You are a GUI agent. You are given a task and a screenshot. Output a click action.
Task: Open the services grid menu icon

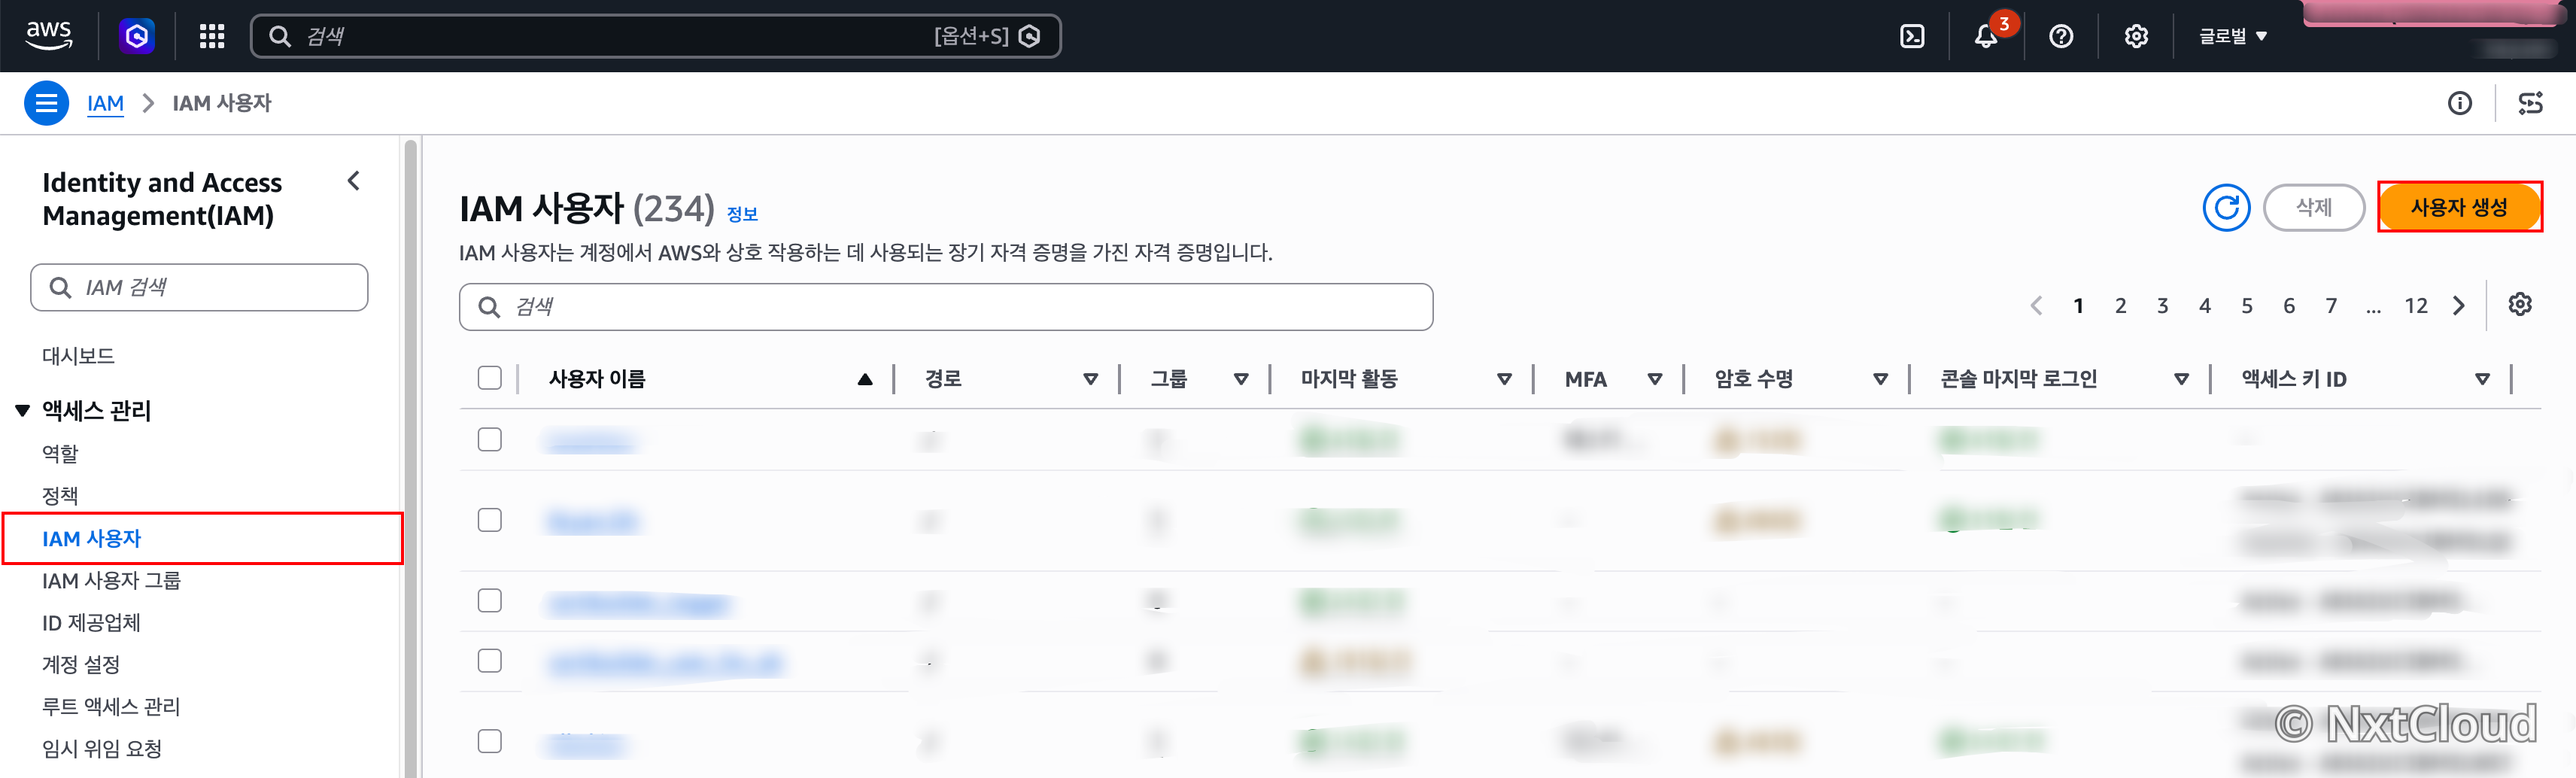click(x=211, y=36)
